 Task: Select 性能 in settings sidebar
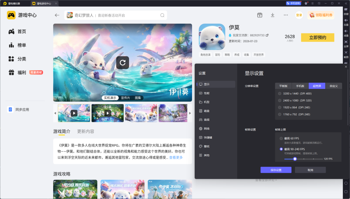216,93
